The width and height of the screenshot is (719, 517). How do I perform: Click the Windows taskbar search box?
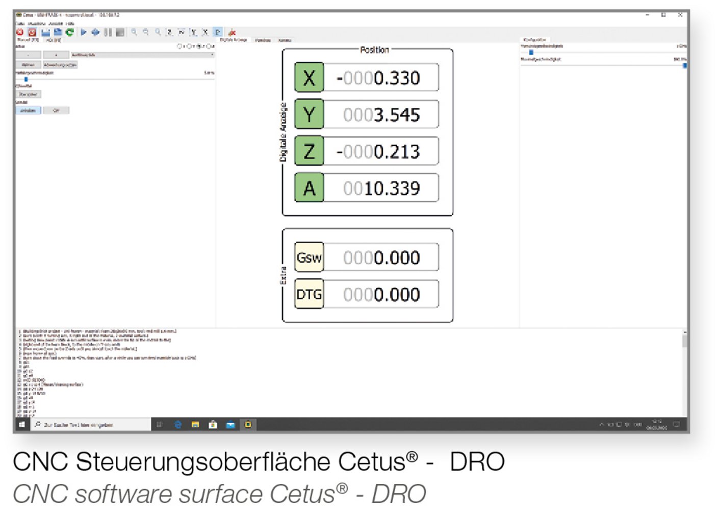(x=92, y=424)
